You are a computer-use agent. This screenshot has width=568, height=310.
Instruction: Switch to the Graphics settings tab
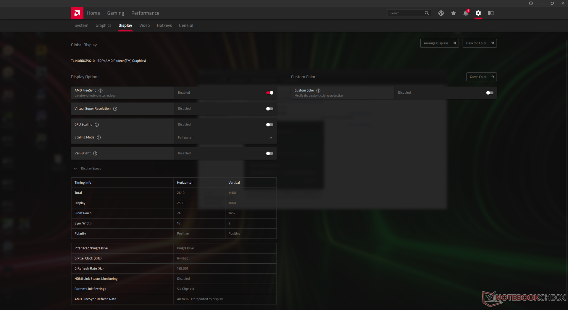pyautogui.click(x=104, y=25)
